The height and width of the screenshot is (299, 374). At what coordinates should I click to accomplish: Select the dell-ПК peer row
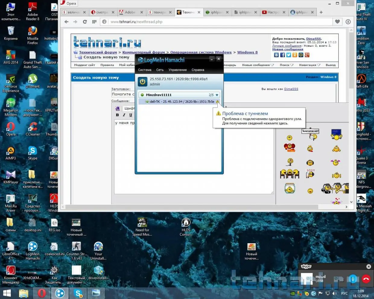[x=179, y=102]
